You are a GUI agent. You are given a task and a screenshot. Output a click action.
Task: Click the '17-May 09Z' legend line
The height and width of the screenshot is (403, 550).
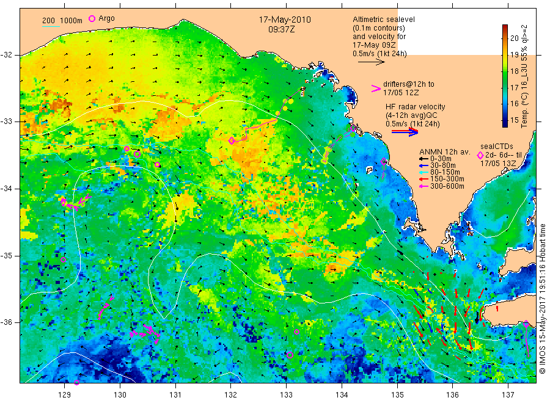(374, 45)
